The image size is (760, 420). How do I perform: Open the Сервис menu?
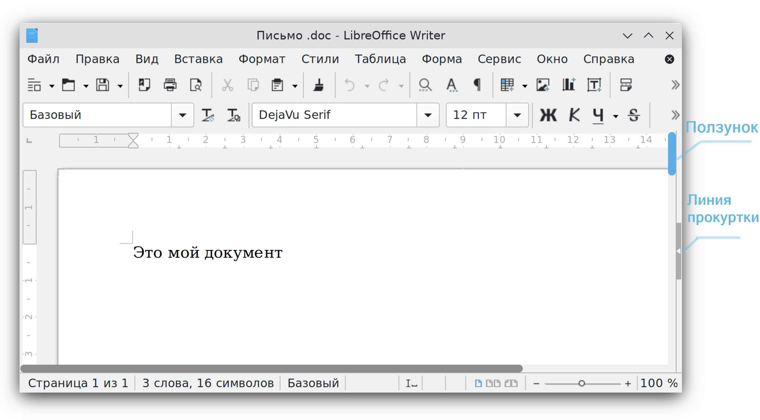pyautogui.click(x=499, y=59)
